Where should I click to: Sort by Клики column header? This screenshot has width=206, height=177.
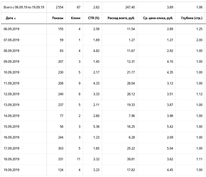coord(76,18)
